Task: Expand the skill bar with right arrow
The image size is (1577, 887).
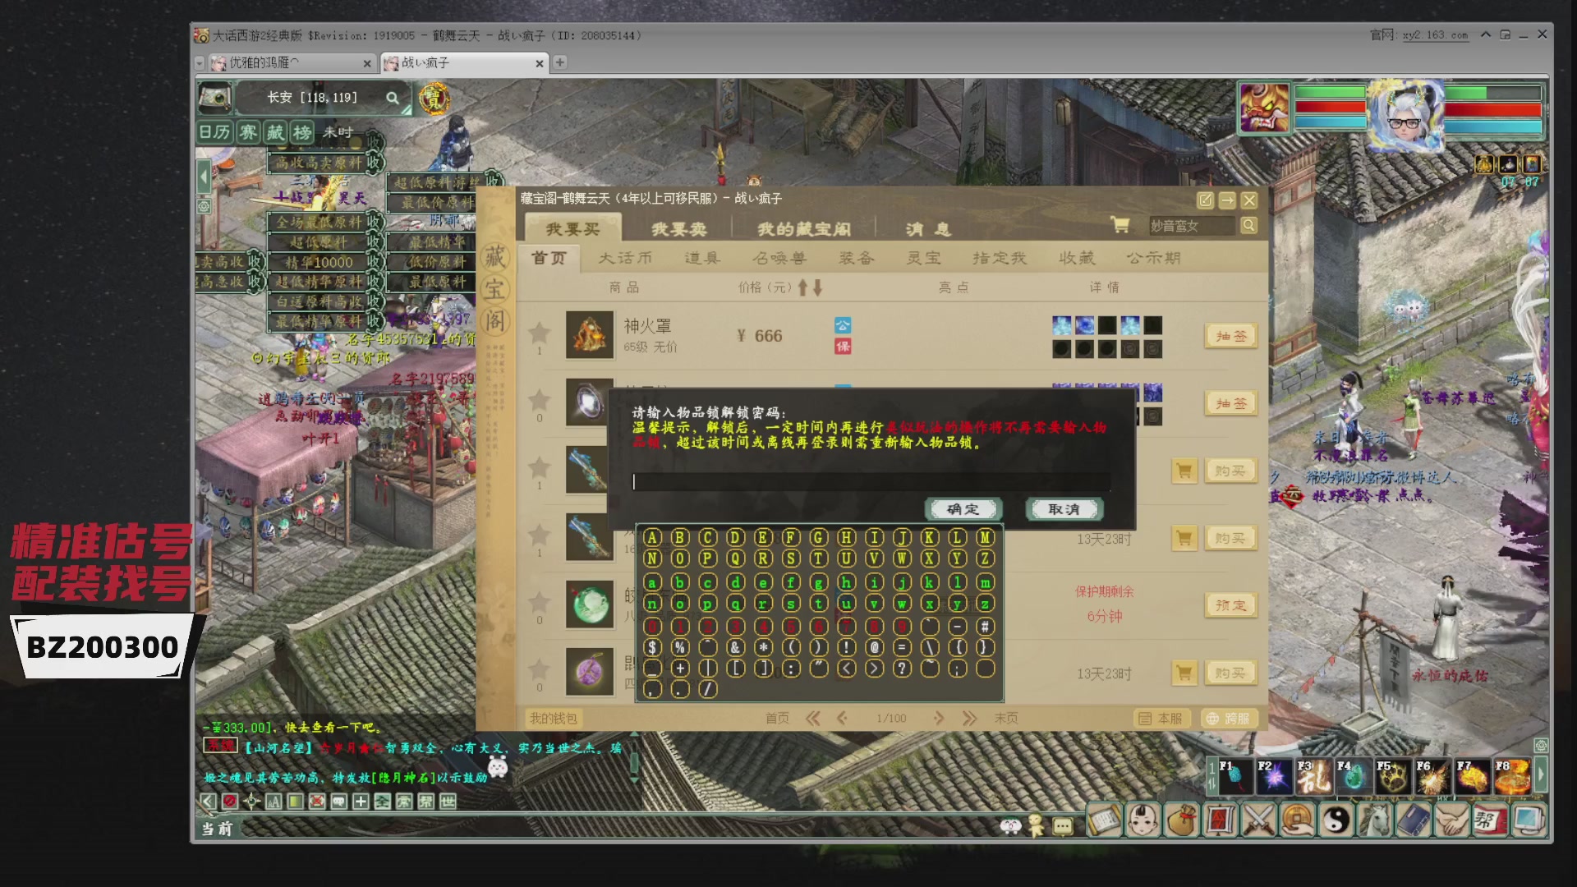Action: (x=1541, y=775)
